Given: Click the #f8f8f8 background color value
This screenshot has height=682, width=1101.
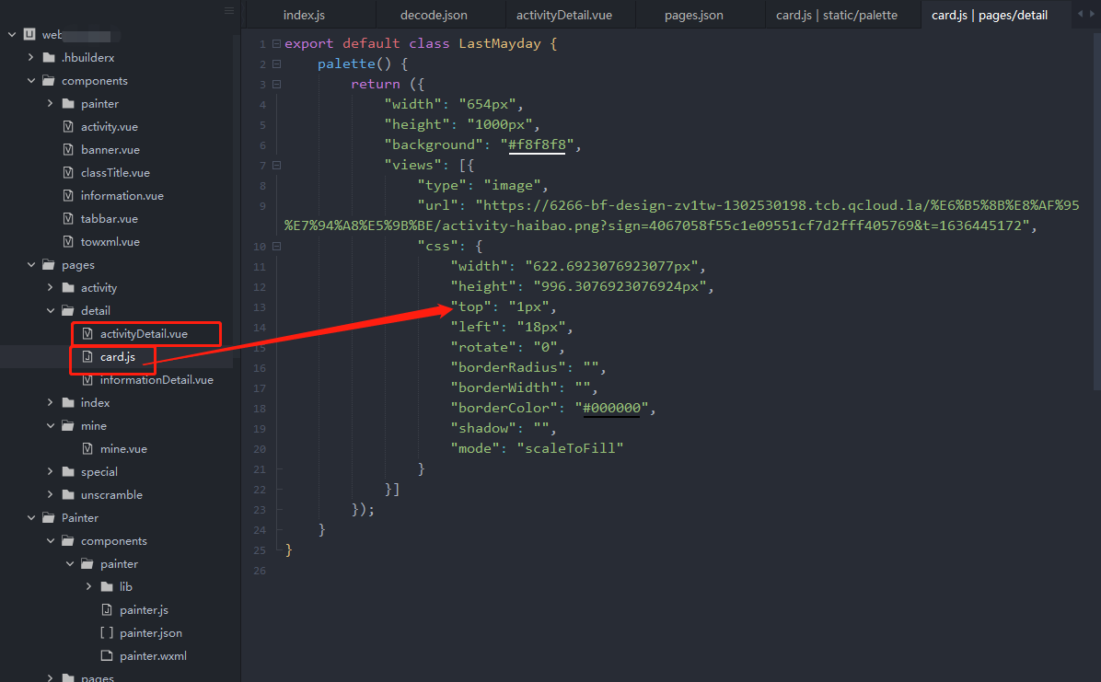Looking at the screenshot, I should coord(538,144).
